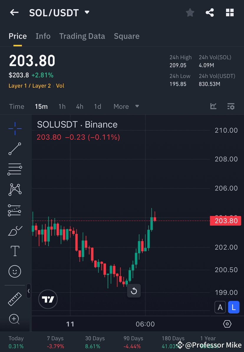Select the trend line drawing tool

pos(15,149)
